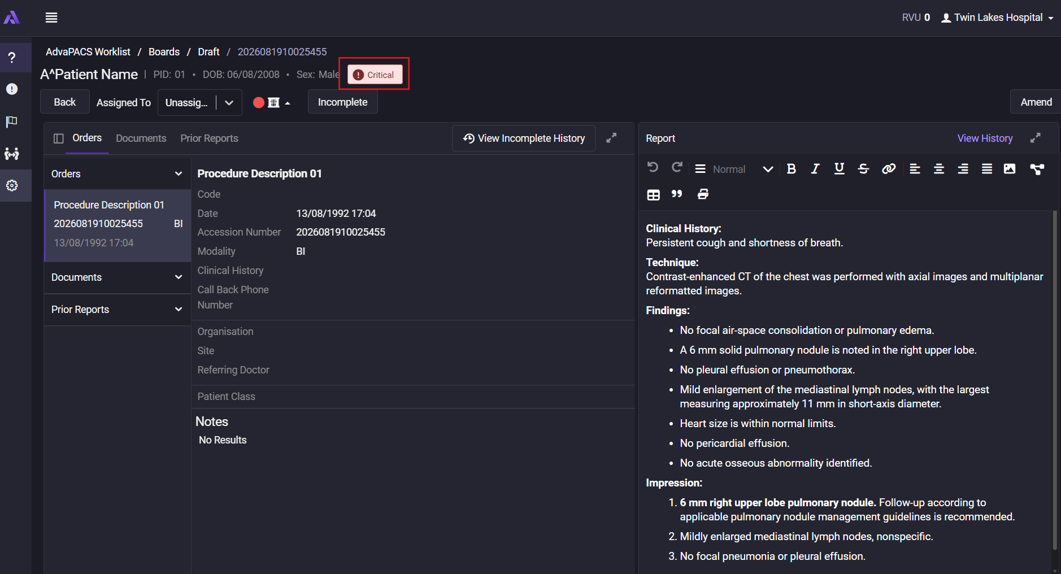Print the report using printer icon

[703, 194]
